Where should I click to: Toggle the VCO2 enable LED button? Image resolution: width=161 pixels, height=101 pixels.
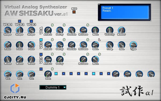point(20,21)
